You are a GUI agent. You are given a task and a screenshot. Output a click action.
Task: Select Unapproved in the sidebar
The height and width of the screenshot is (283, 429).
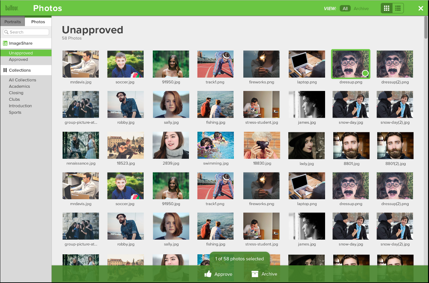pos(21,52)
